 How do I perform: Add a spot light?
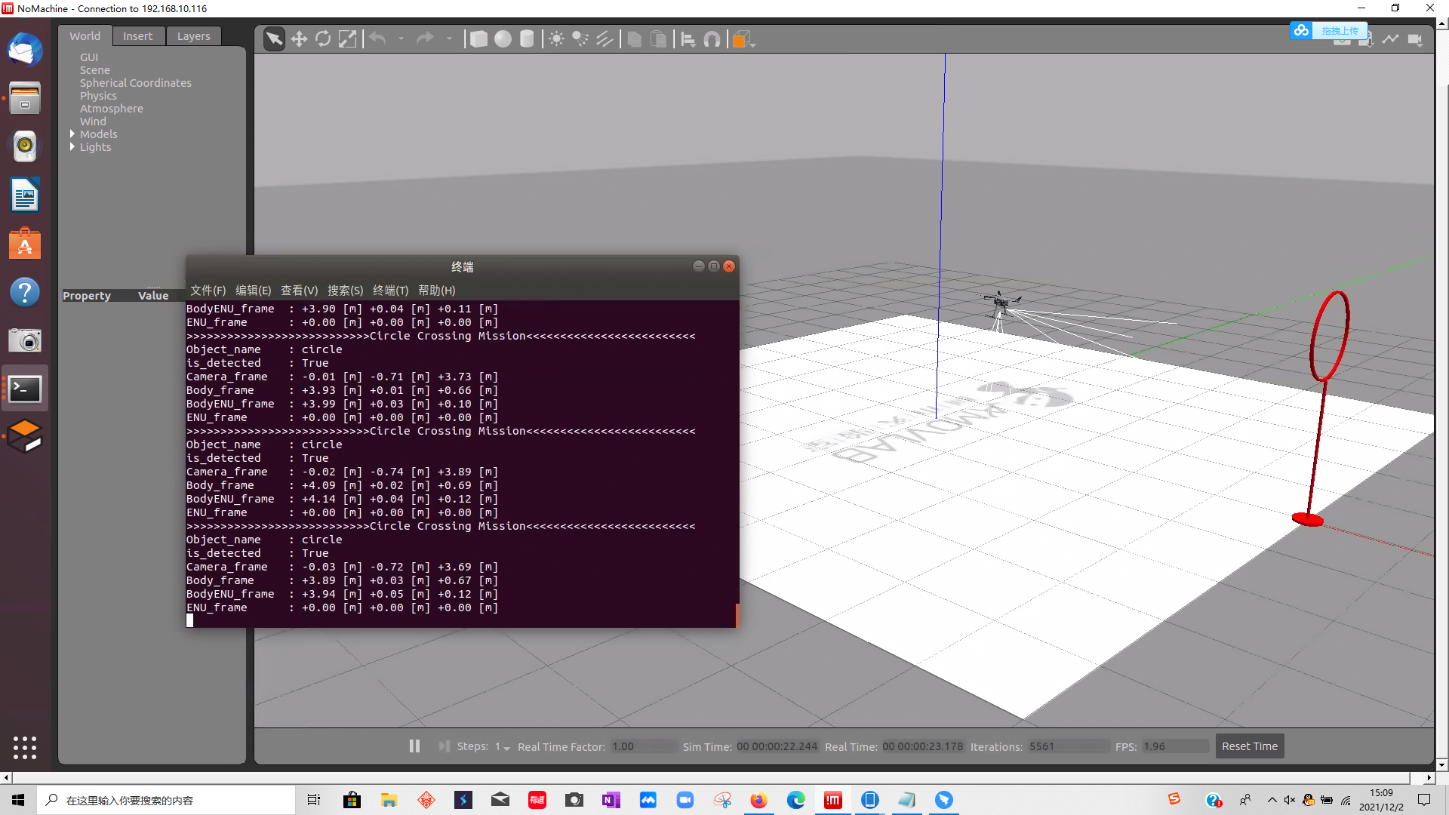tap(580, 39)
